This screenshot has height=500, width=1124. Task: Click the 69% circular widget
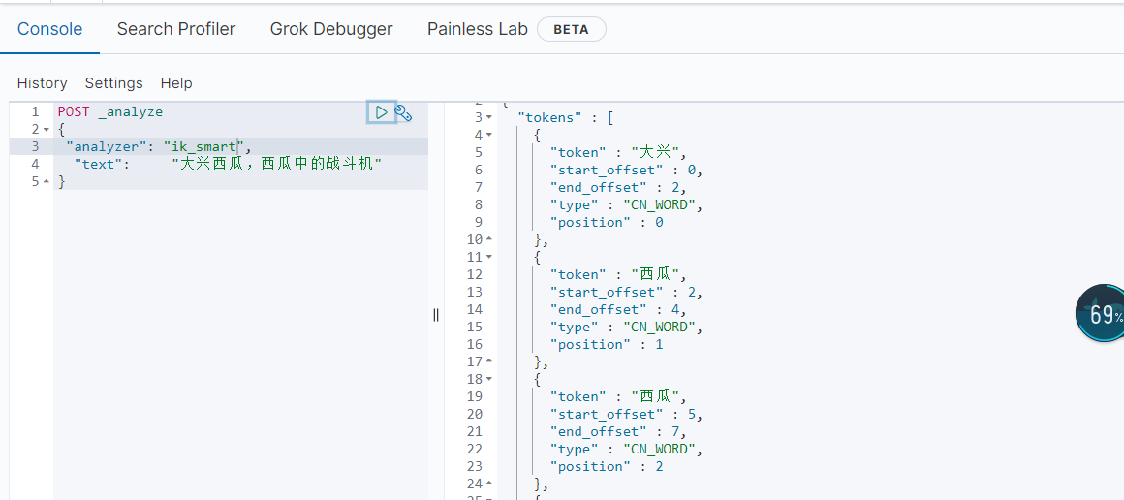click(x=1101, y=314)
